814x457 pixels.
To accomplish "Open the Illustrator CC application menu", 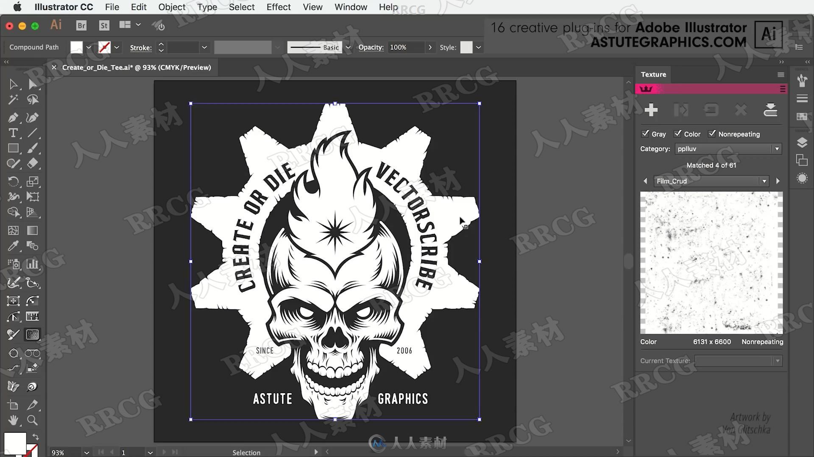I will pos(64,7).
